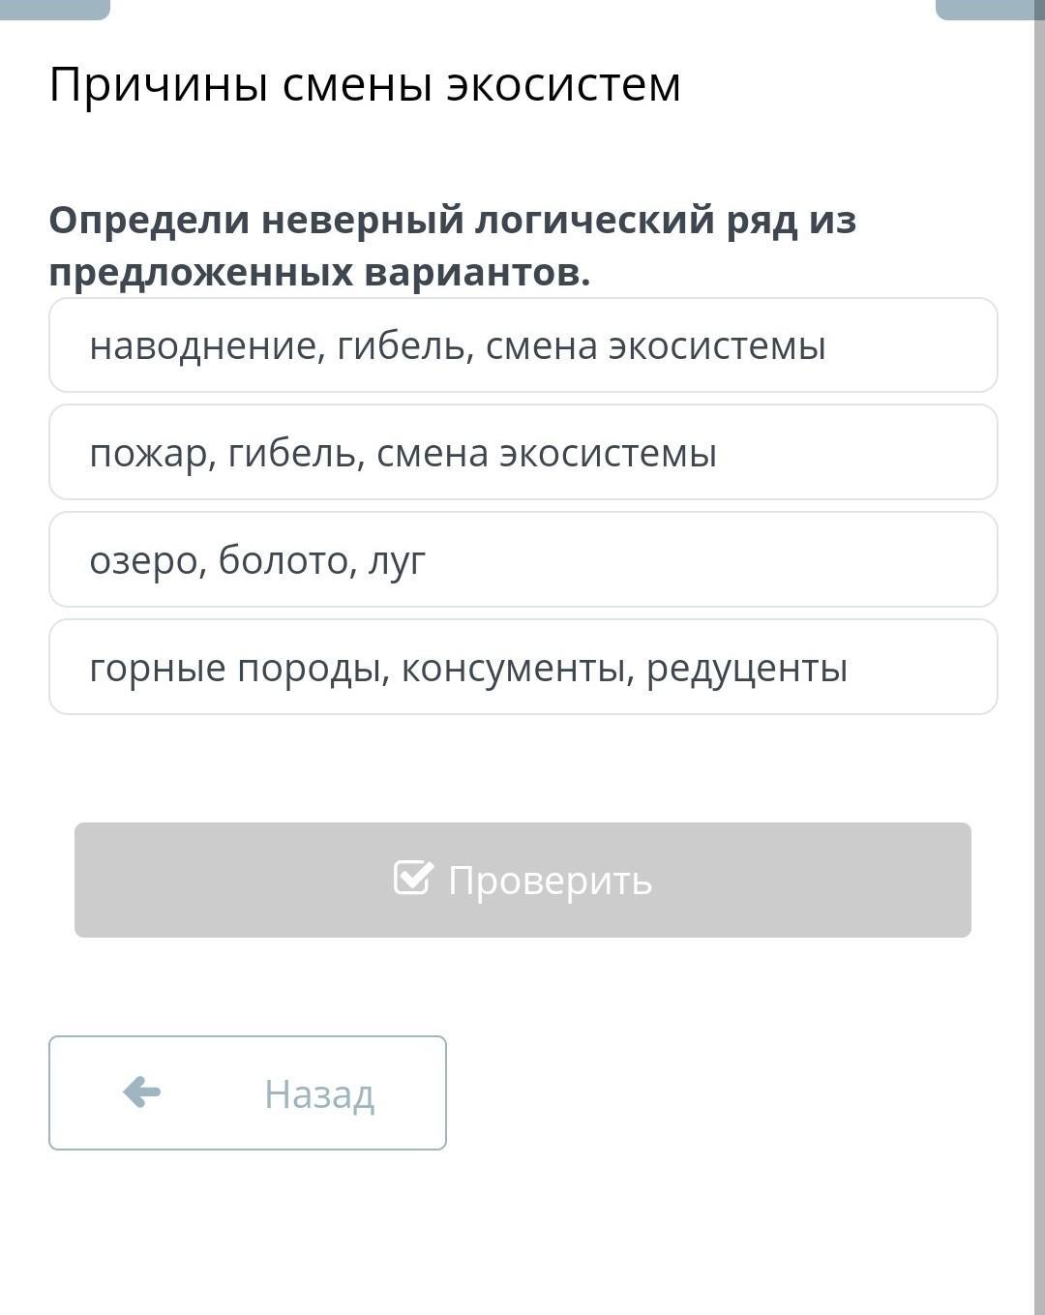Click the checkmark icon on Проверить

coord(413,877)
